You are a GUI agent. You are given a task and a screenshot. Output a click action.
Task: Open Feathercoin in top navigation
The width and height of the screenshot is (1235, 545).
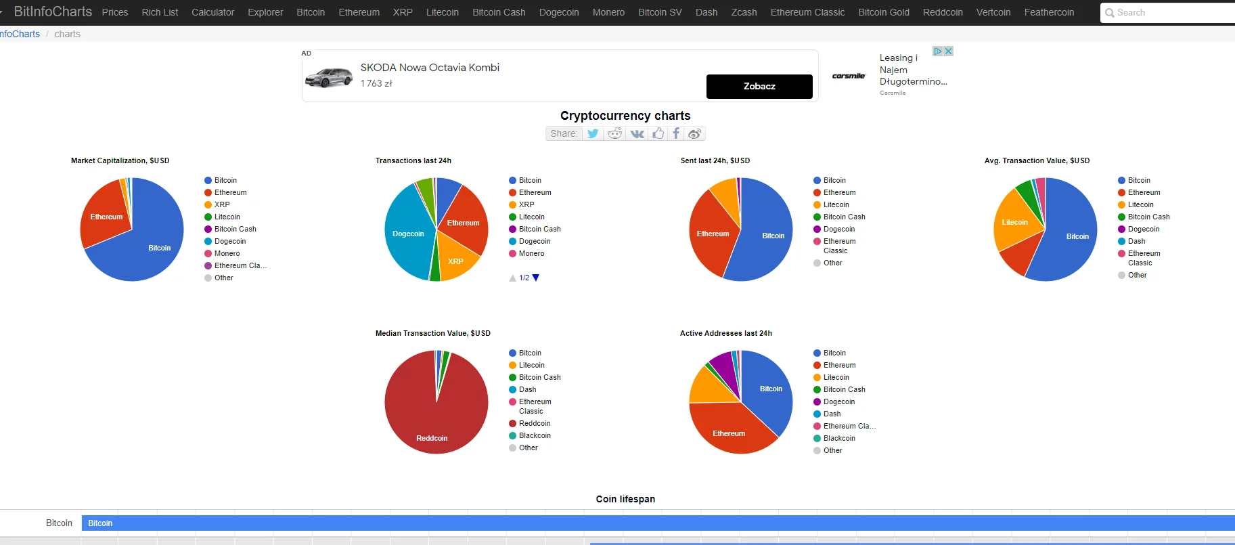point(1049,12)
